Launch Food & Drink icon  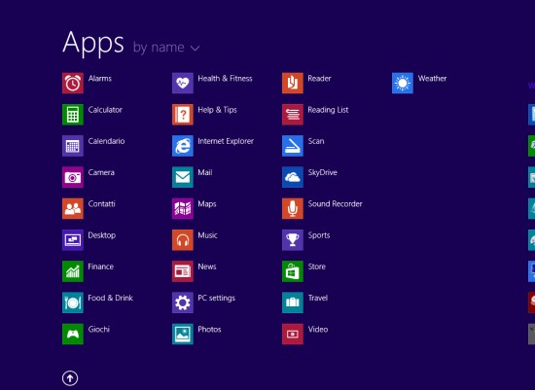[x=73, y=302]
